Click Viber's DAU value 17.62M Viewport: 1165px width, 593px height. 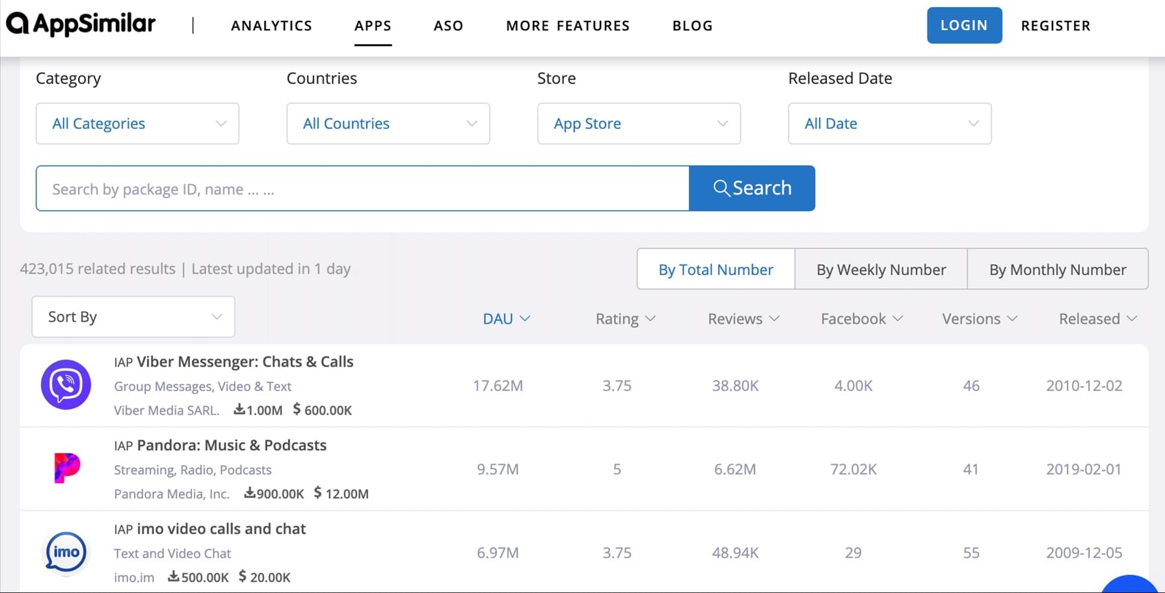[x=498, y=386]
